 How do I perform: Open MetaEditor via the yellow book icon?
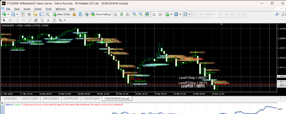coord(74,14)
